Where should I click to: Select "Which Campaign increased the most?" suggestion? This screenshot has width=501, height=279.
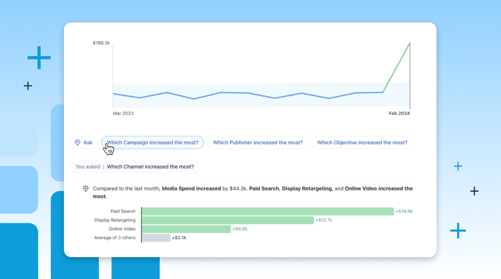153,142
